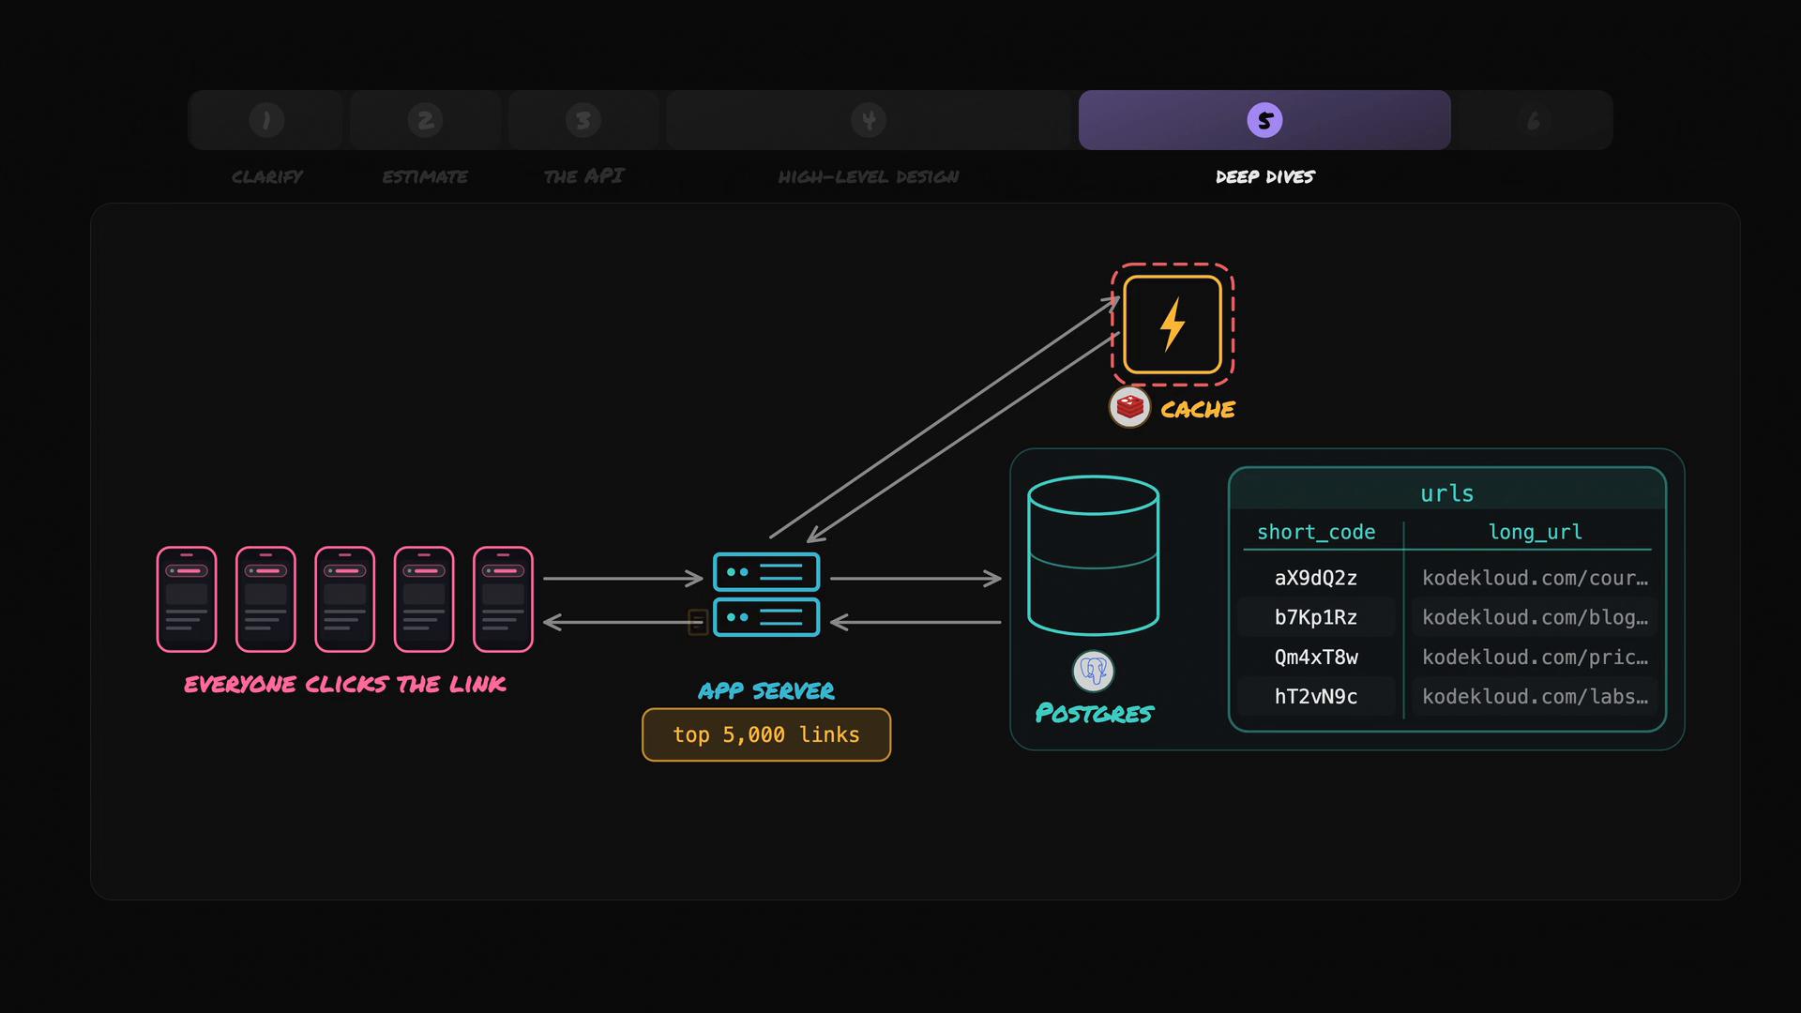Go to step 5 Deep Dives tab
1801x1013 pixels.
[1264, 120]
